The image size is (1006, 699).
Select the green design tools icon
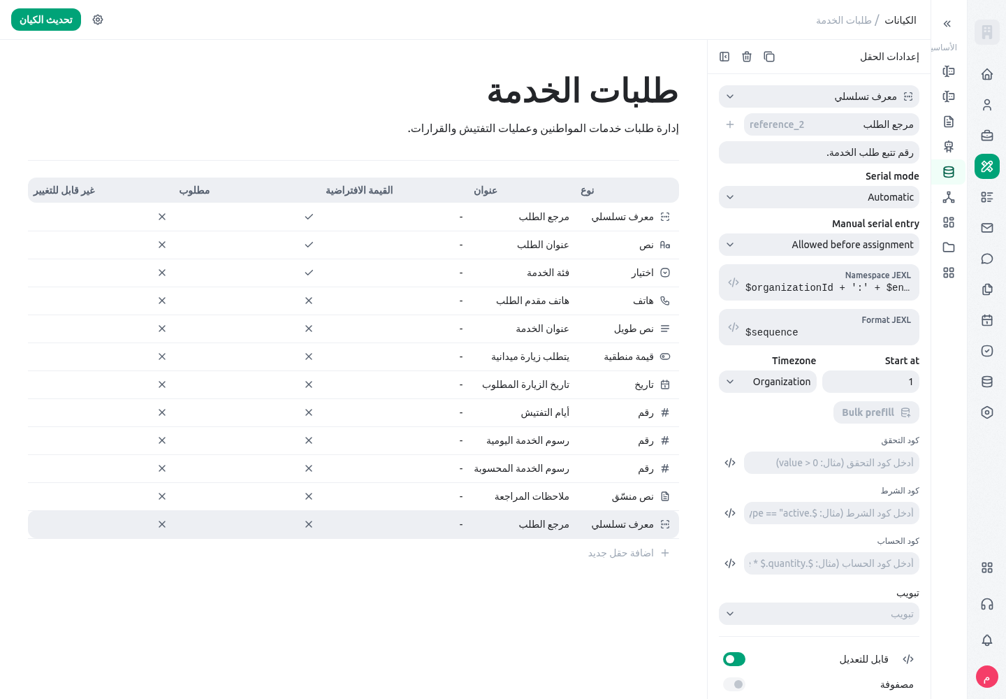[987, 166]
